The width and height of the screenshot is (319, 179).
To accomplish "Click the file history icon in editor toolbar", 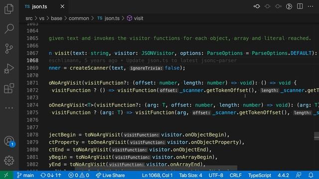I will (289, 6).
